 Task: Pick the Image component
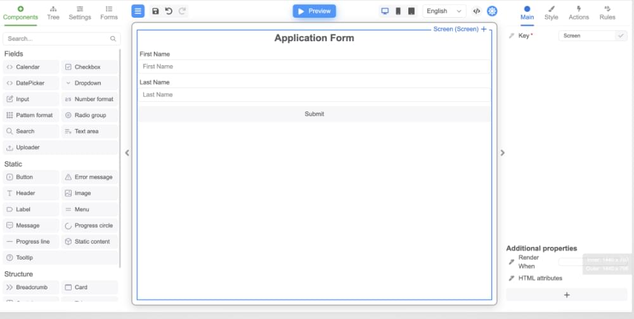[90, 193]
